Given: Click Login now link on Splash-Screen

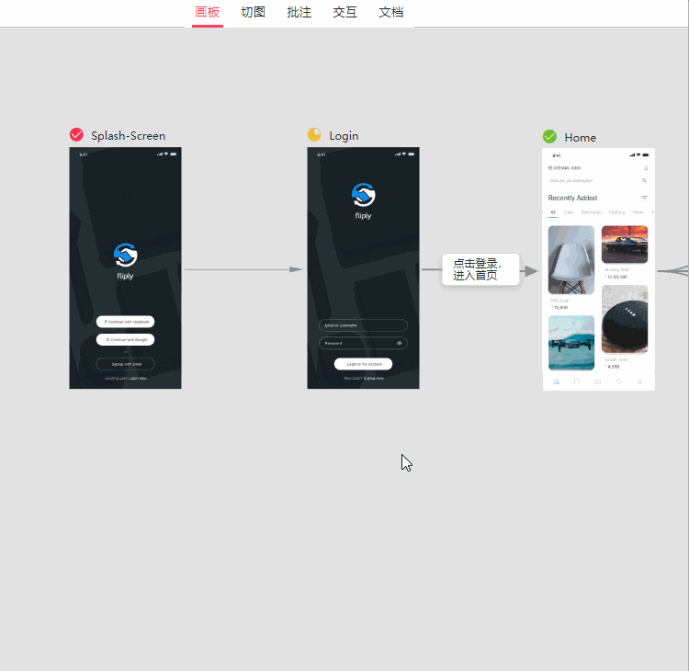Looking at the screenshot, I should point(138,378).
